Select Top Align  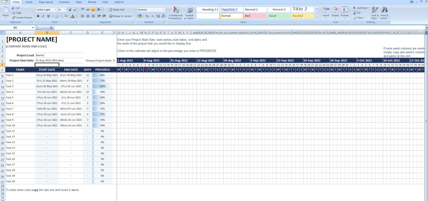click(83, 10)
